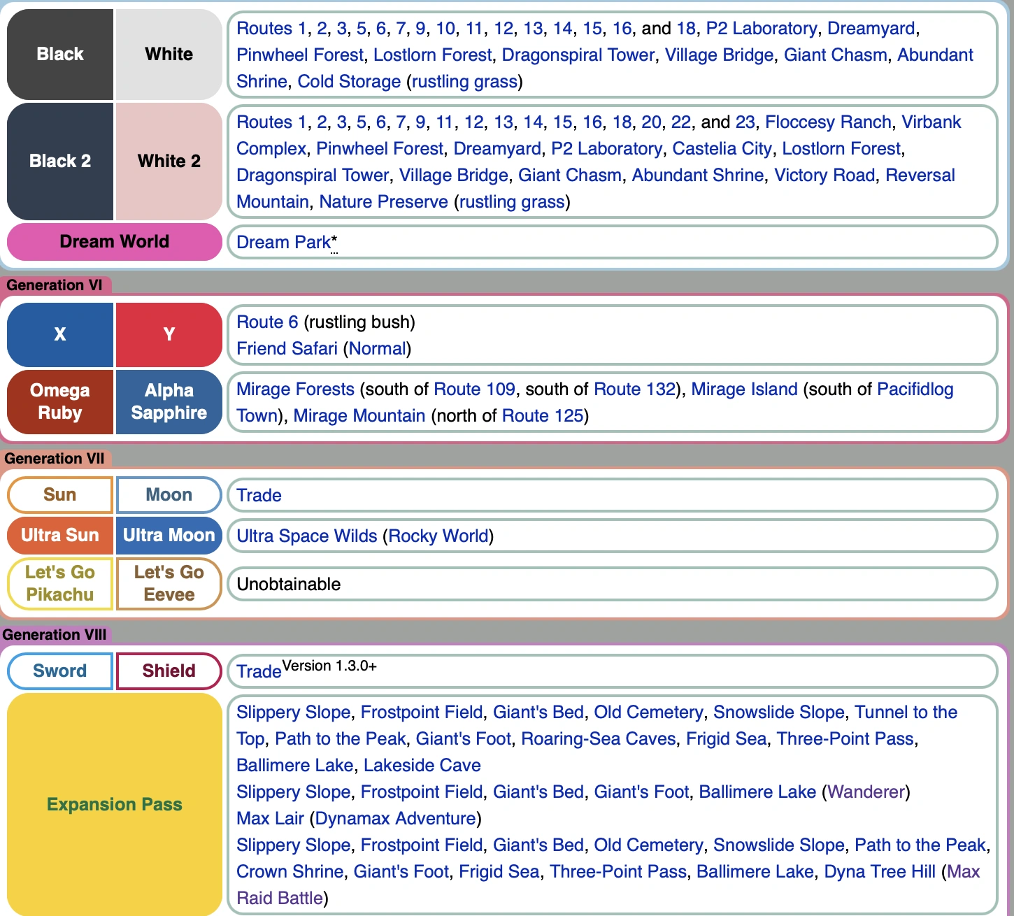Open the Sun version cell
1014x916 pixels.
coord(60,495)
